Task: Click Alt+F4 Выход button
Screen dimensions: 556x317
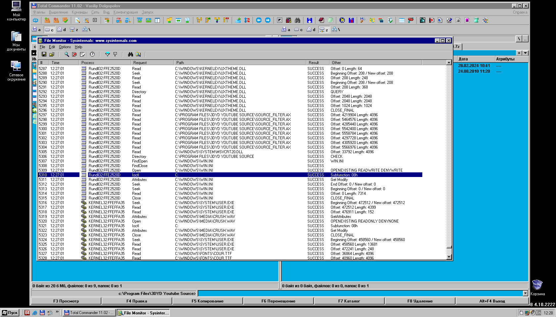Action: [x=492, y=301]
